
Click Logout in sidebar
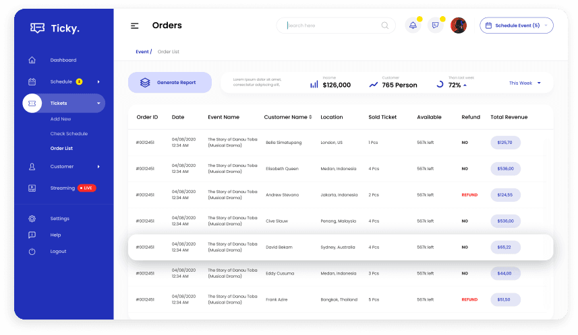[58, 252]
